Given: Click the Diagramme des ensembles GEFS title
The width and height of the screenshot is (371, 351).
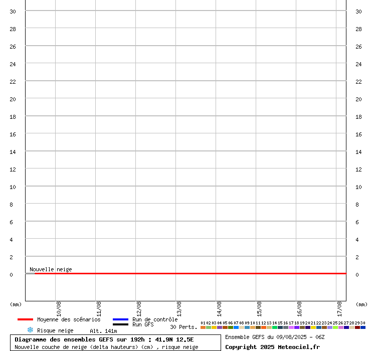Looking at the screenshot, I should coord(104,339).
